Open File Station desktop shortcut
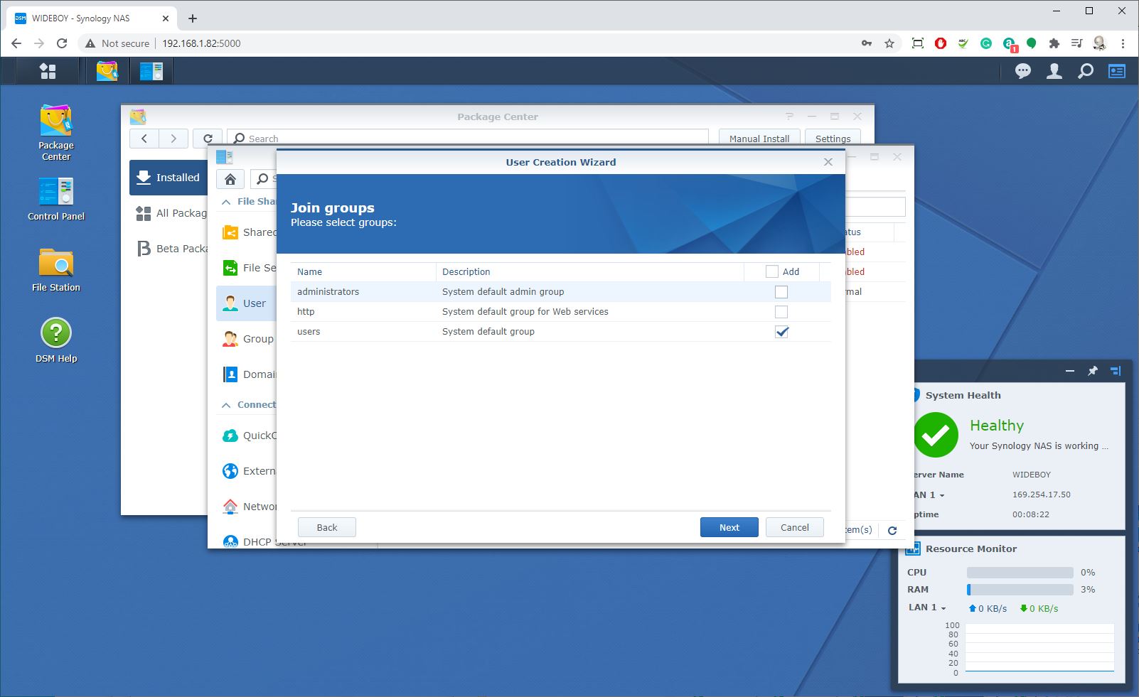 [56, 270]
